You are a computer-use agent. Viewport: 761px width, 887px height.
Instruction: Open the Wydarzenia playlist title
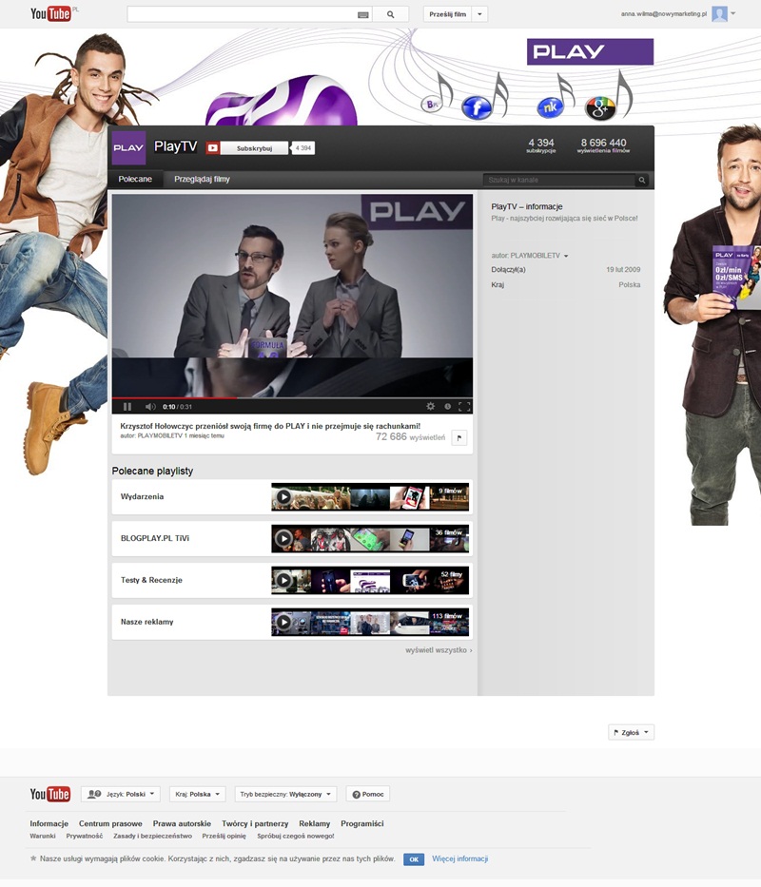[142, 496]
